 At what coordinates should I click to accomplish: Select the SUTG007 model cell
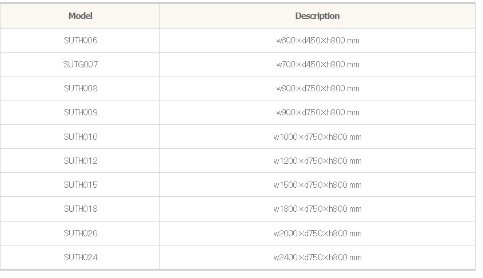click(81, 65)
